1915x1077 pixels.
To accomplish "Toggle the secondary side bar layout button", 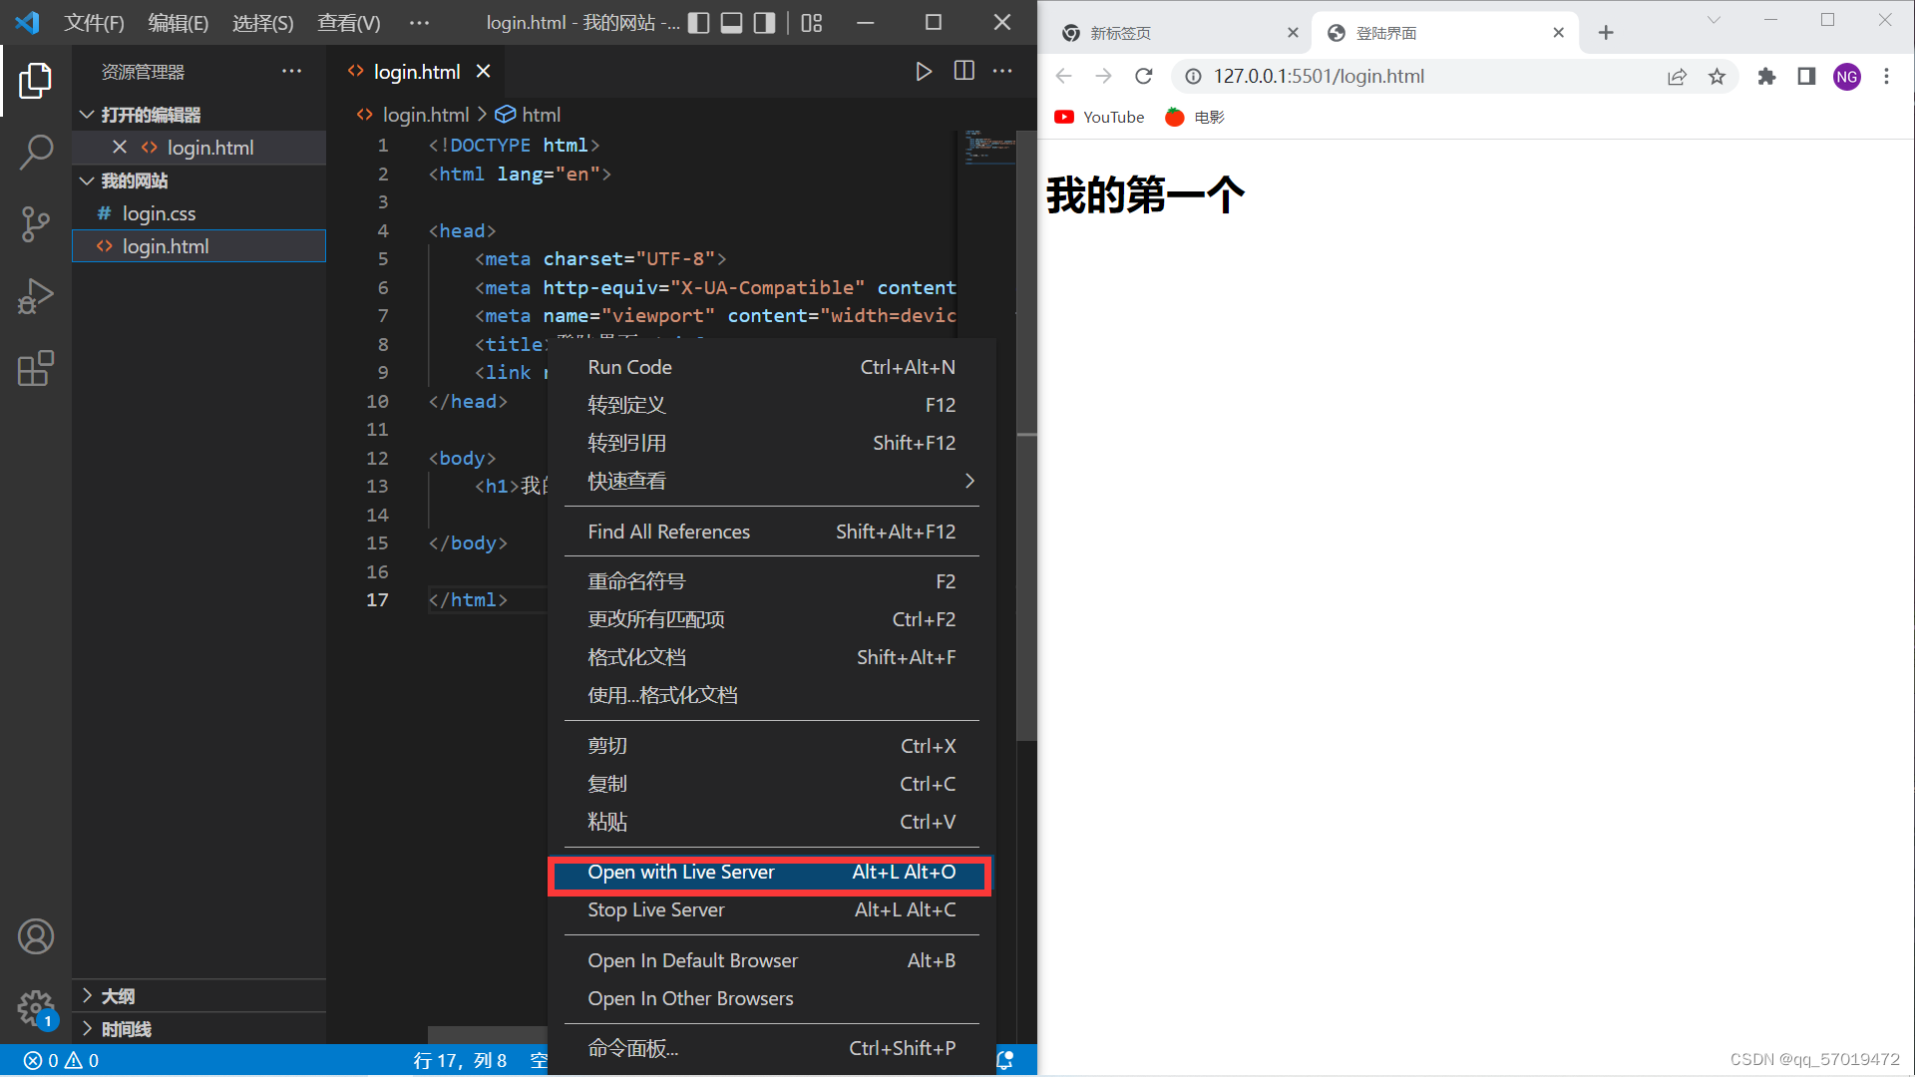I will point(764,23).
